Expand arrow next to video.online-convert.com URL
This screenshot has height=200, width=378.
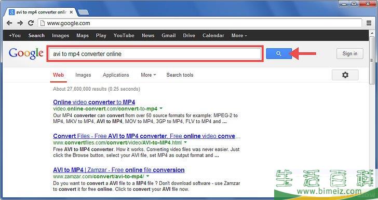161,108
